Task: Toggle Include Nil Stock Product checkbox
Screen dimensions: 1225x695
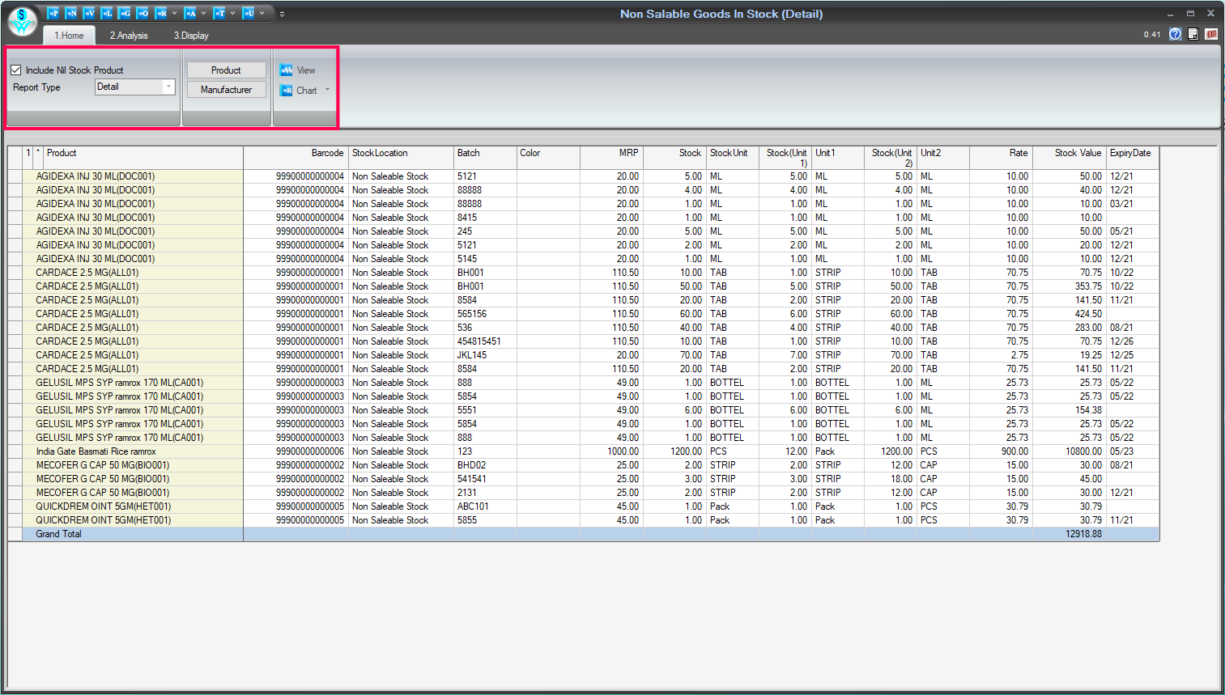Action: coord(16,70)
